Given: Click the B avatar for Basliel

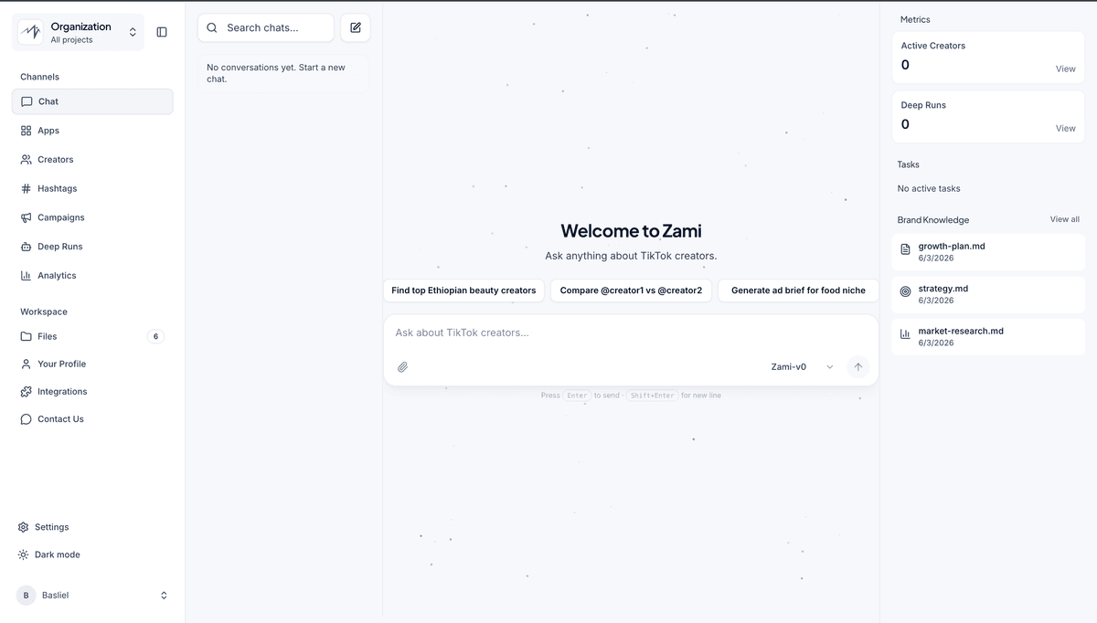Looking at the screenshot, I should coord(26,596).
